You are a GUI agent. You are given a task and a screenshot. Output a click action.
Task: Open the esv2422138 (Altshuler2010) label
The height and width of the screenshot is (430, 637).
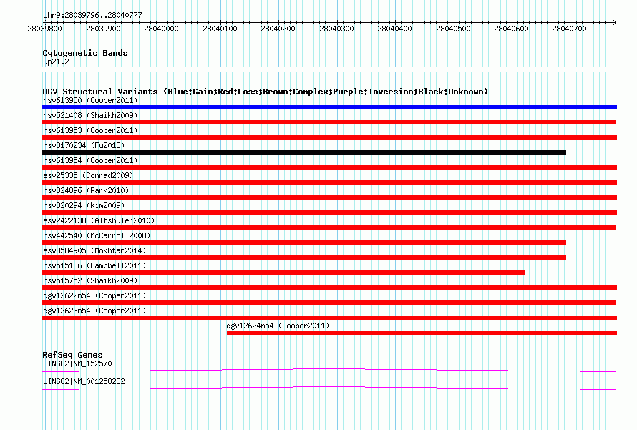tap(99, 220)
